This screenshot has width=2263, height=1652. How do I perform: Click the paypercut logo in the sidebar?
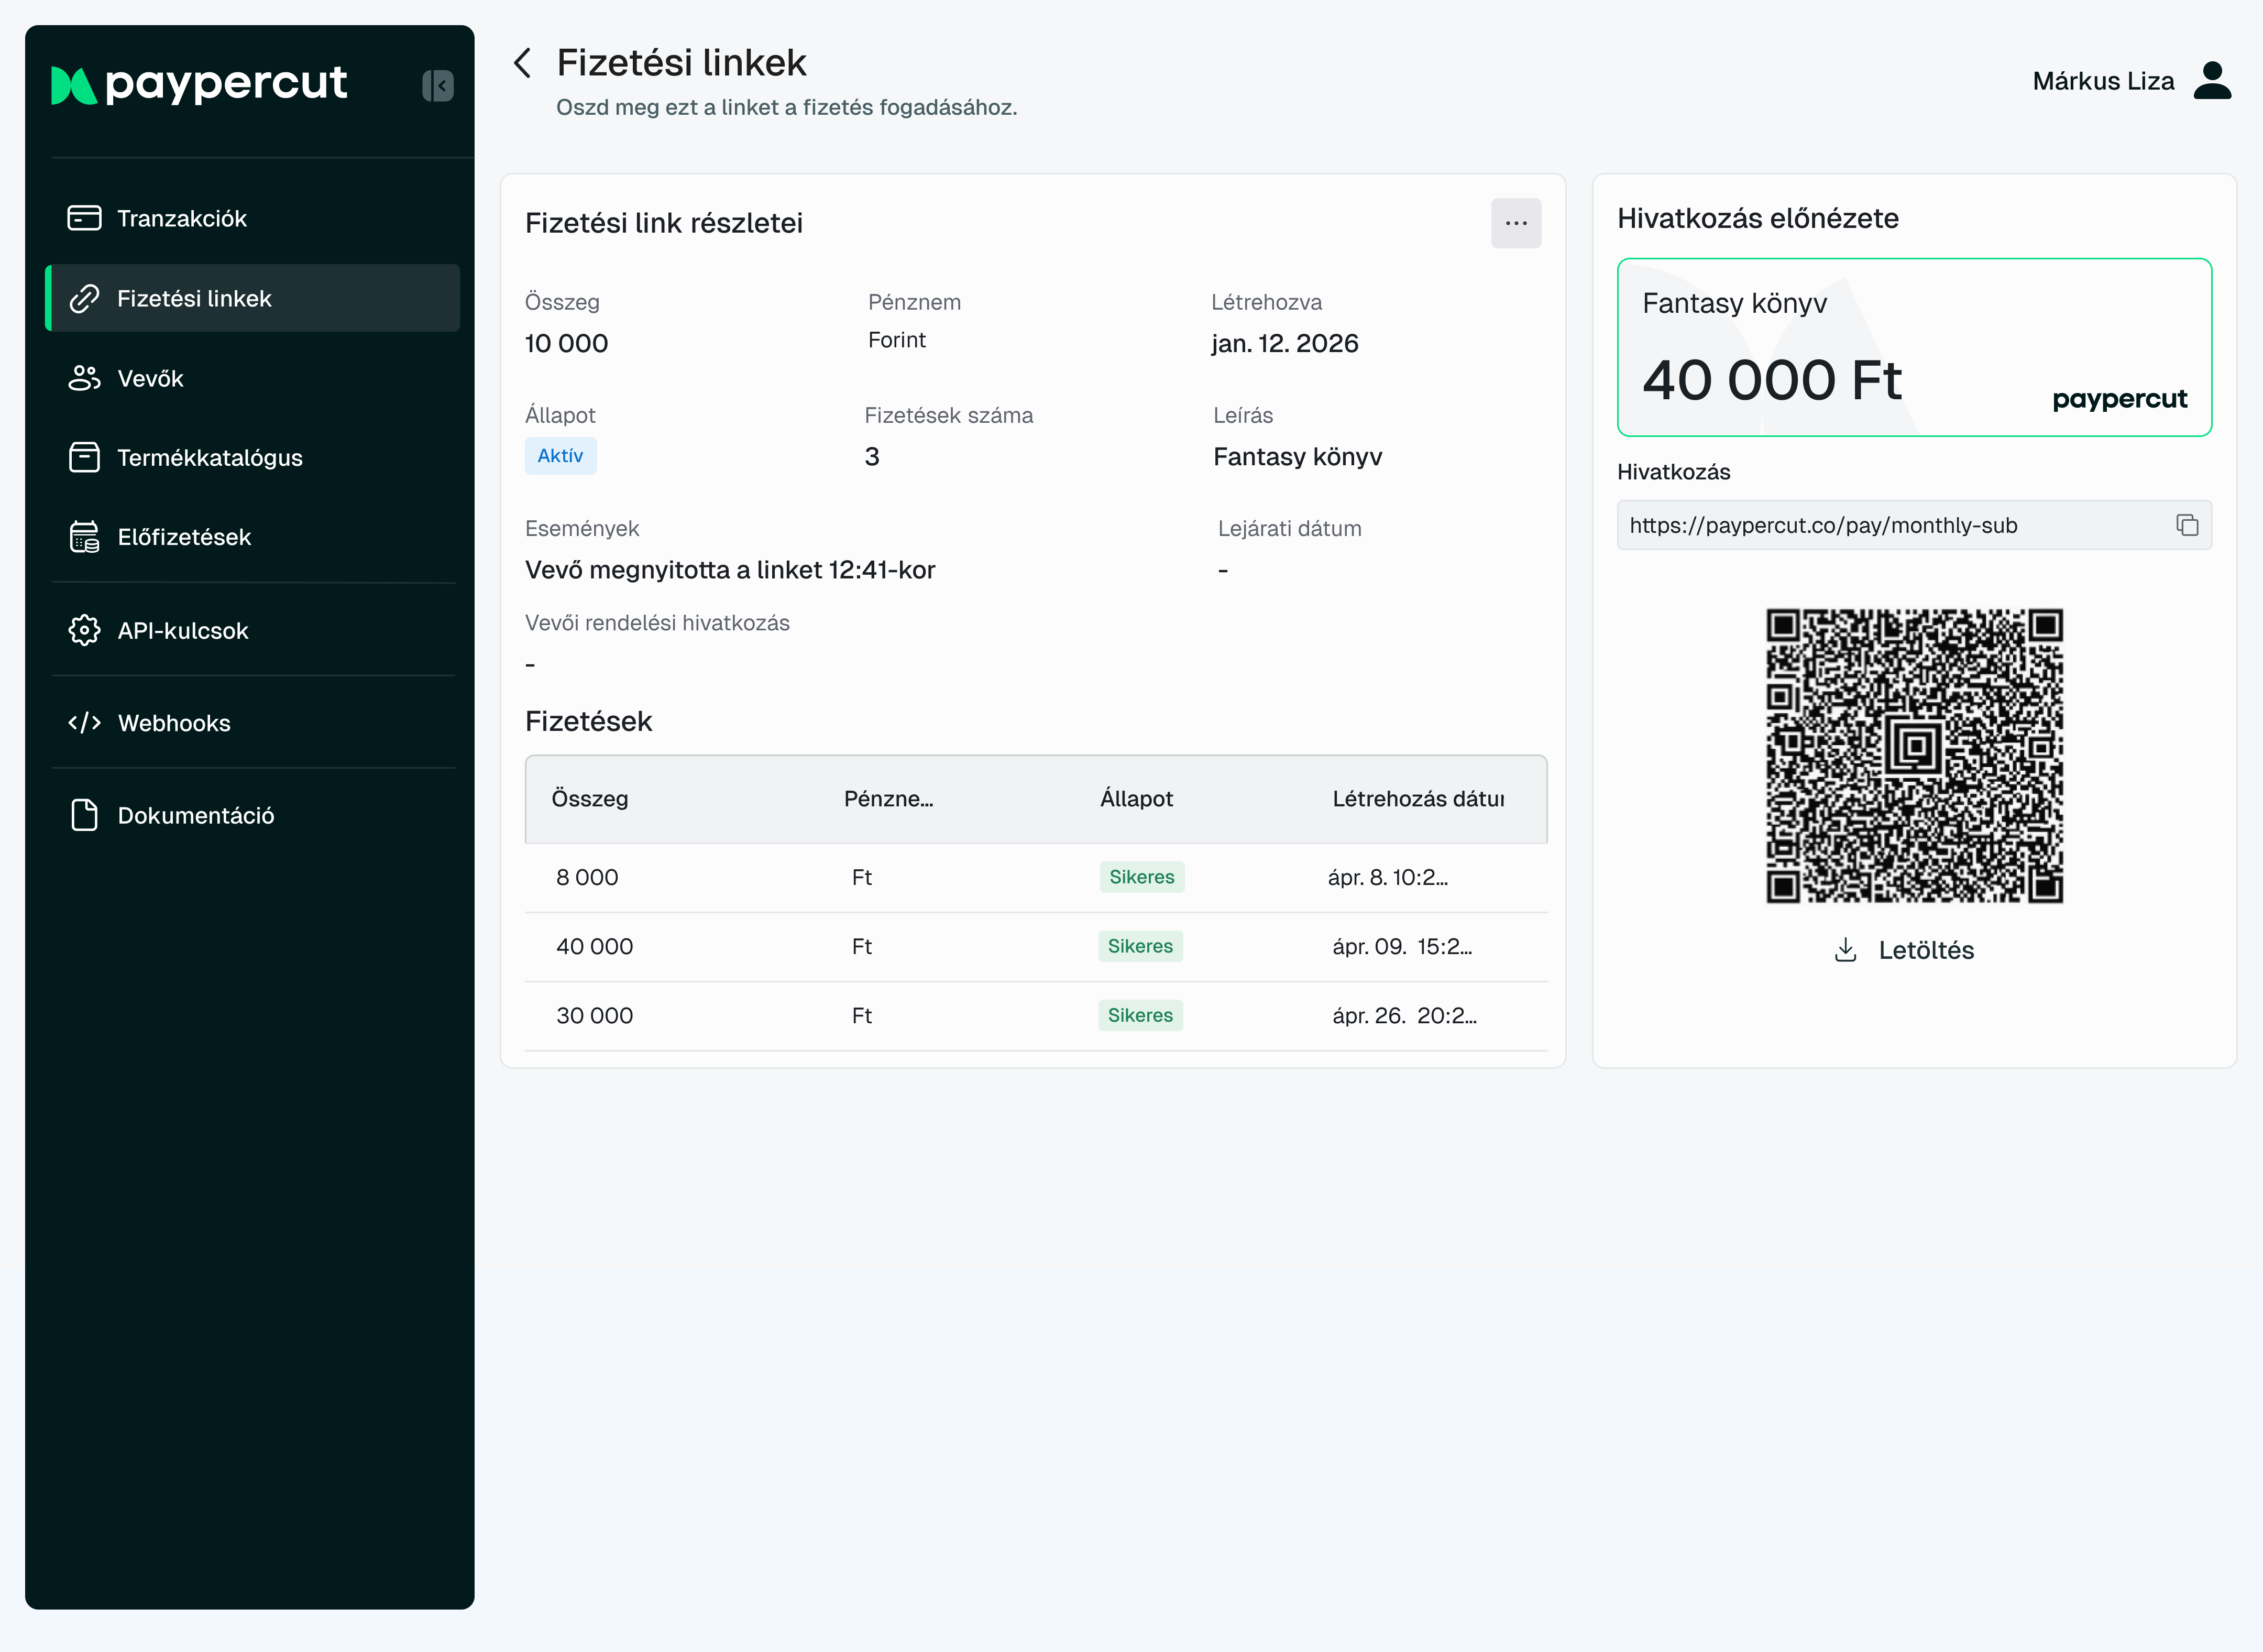pyautogui.click(x=199, y=84)
